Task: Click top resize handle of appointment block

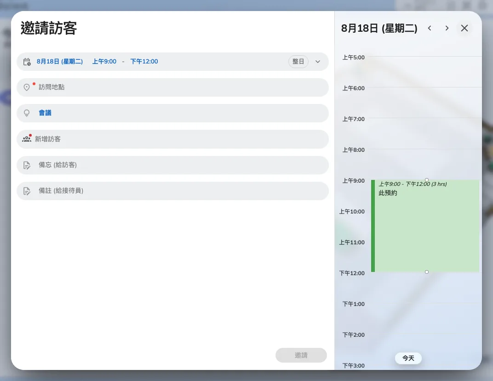Action: (x=427, y=180)
